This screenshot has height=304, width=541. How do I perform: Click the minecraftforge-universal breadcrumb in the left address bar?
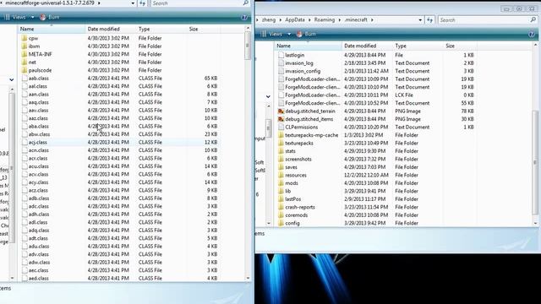(x=50, y=3)
